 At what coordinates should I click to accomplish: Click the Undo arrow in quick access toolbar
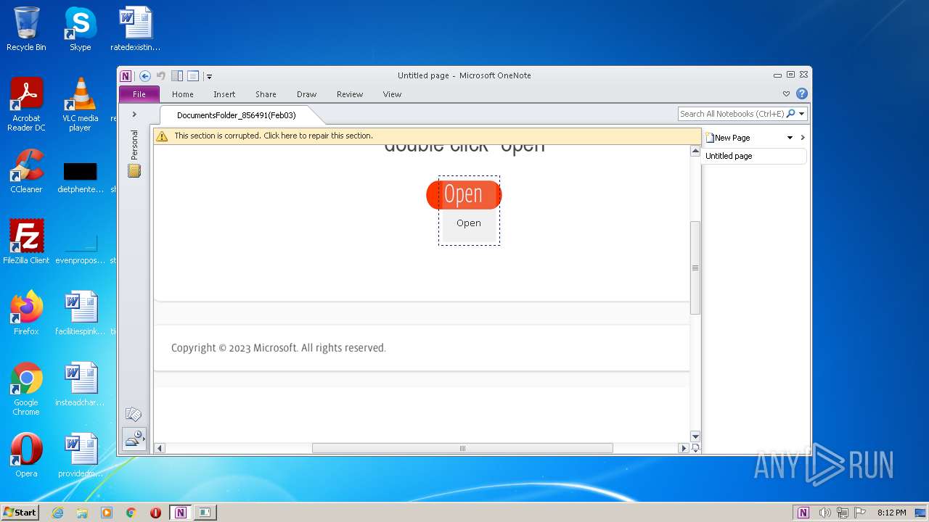pyautogui.click(x=161, y=75)
